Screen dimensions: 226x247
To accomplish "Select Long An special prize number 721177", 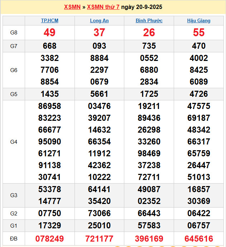I will point(99,239).
